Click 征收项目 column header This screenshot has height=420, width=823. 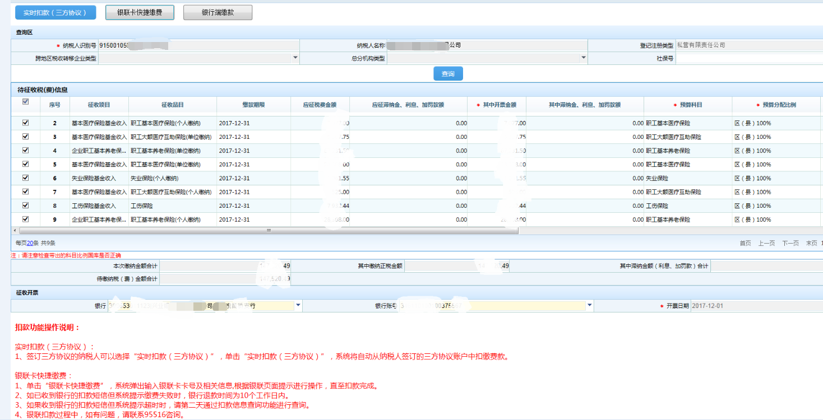point(99,105)
